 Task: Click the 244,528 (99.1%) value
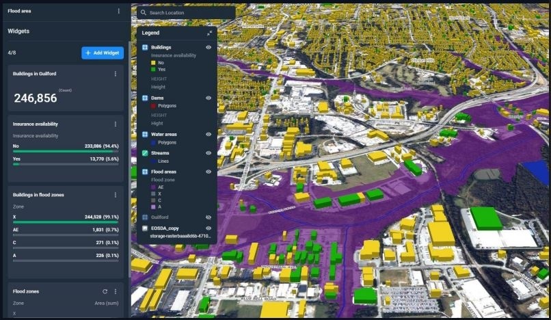(102, 217)
